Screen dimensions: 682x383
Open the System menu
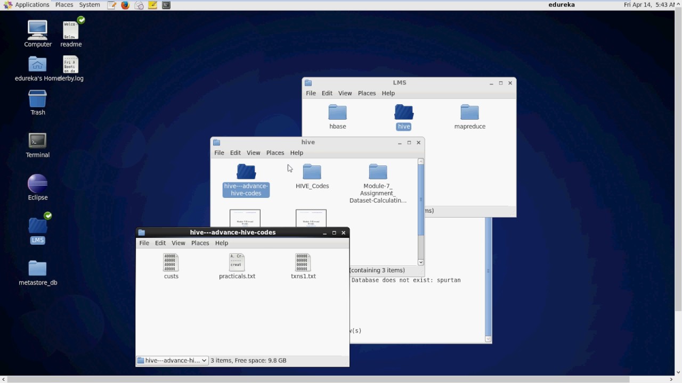(x=90, y=5)
